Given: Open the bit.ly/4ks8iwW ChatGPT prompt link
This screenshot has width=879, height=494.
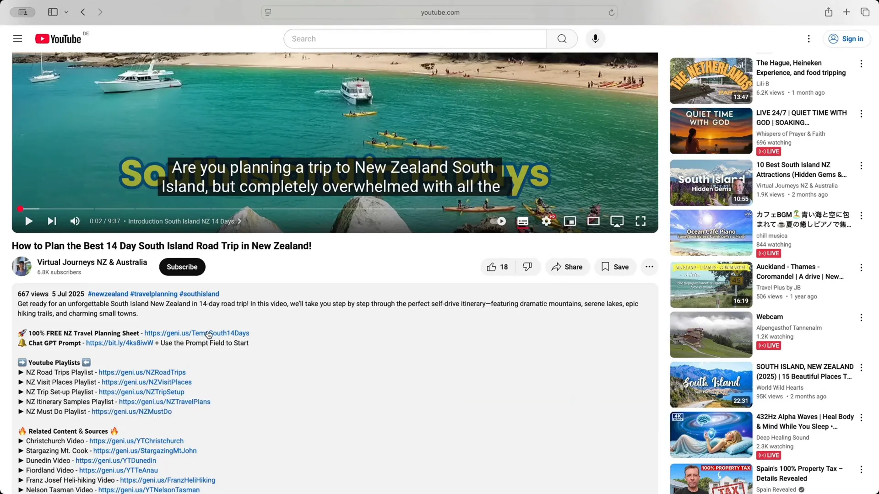Looking at the screenshot, I should (x=119, y=343).
